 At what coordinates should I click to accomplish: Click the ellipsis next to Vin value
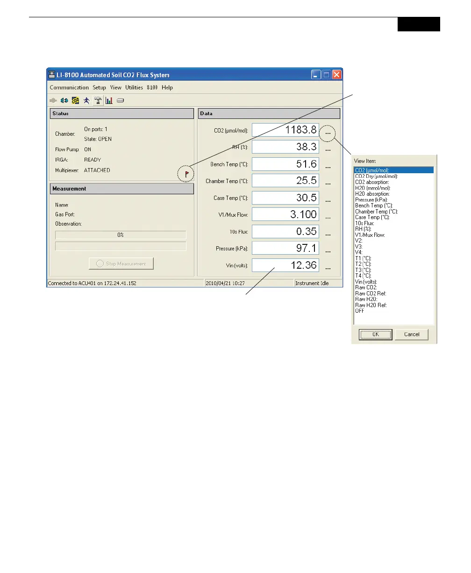328,268
